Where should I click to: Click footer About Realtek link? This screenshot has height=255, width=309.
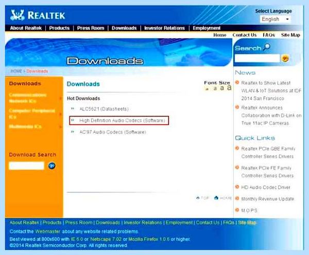(24, 223)
